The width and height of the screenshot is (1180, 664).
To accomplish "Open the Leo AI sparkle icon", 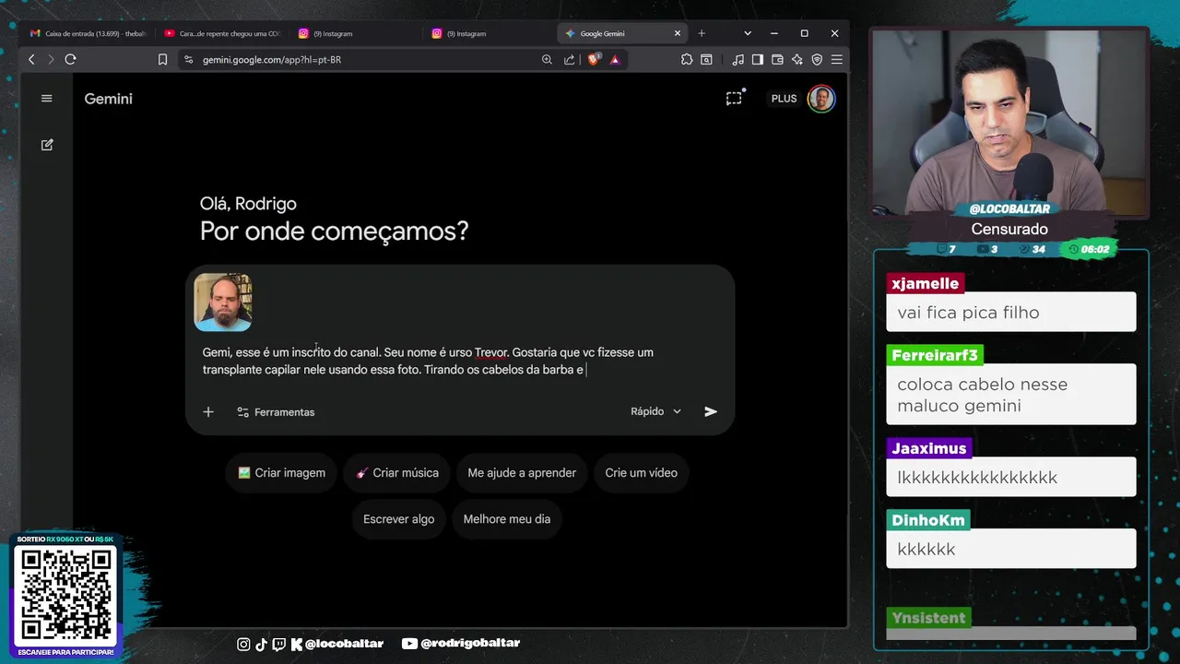I will click(796, 59).
